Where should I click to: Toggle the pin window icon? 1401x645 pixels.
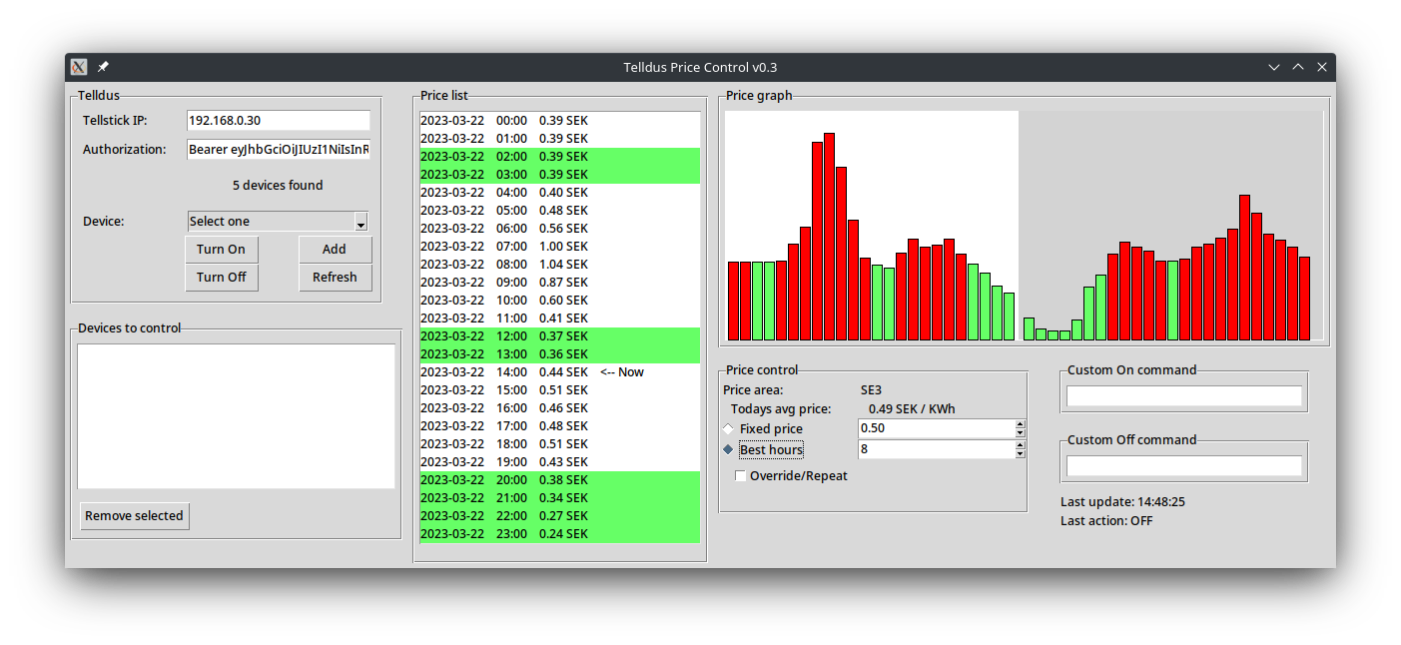point(103,67)
